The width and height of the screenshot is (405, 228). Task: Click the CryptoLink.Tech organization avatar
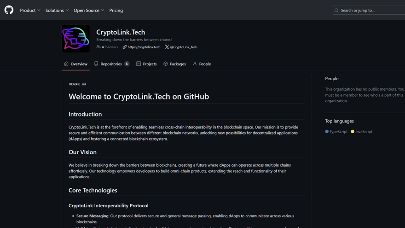pos(75,39)
